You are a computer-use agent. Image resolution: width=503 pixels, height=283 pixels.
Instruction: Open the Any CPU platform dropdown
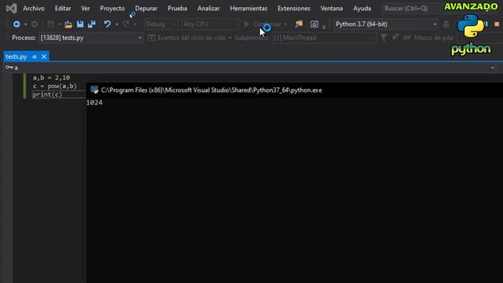210,24
